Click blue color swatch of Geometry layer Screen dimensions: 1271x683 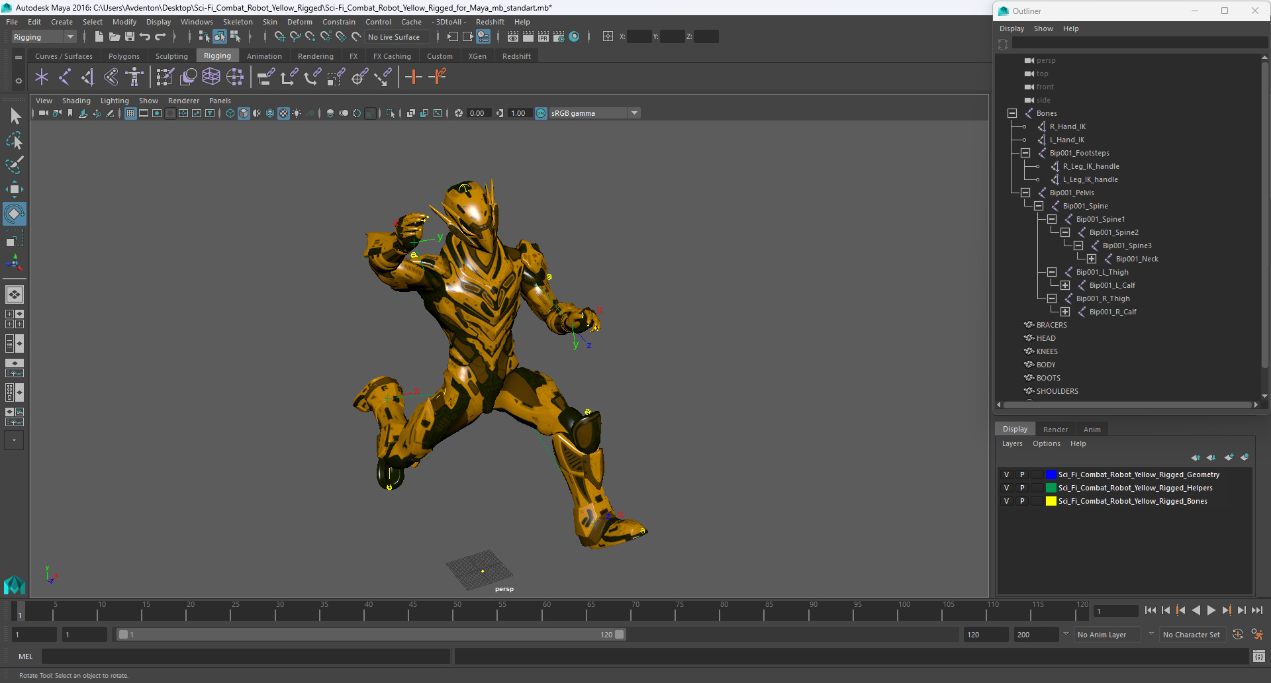click(1051, 475)
